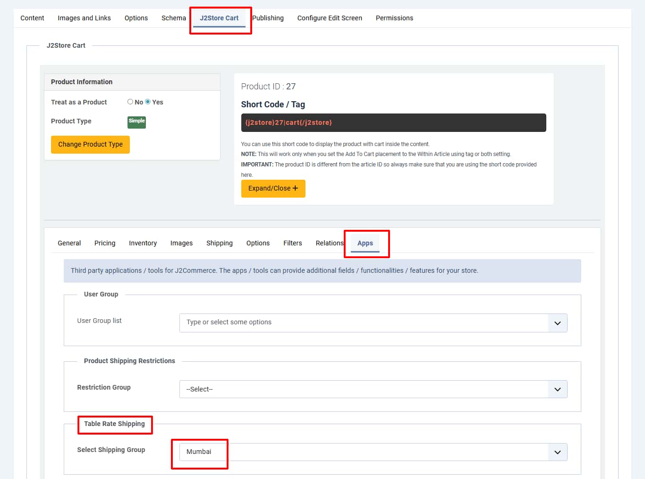645x479 pixels.
Task: Click the Simple product type badge
Action: (136, 122)
